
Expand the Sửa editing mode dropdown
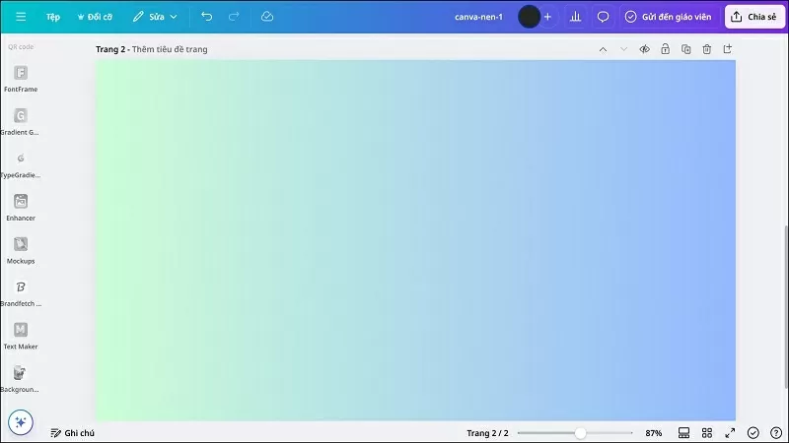click(x=156, y=17)
